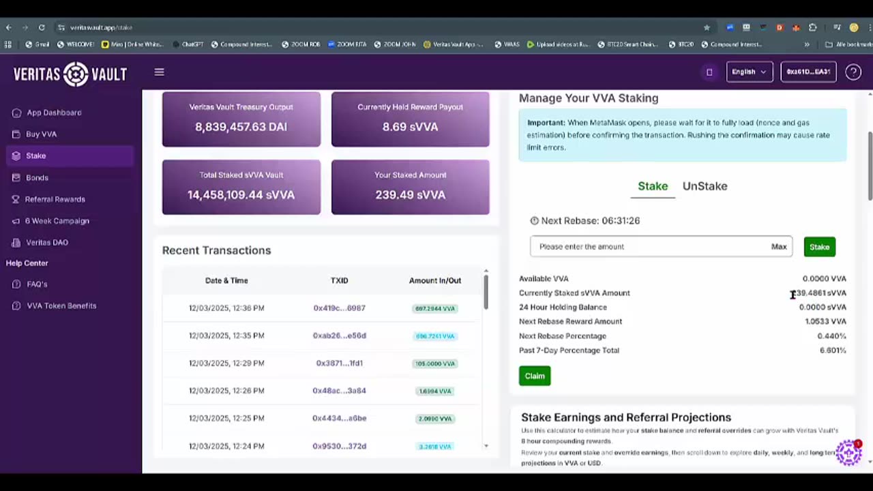Open Buy VVA in sidebar
The width and height of the screenshot is (873, 491).
pos(41,134)
